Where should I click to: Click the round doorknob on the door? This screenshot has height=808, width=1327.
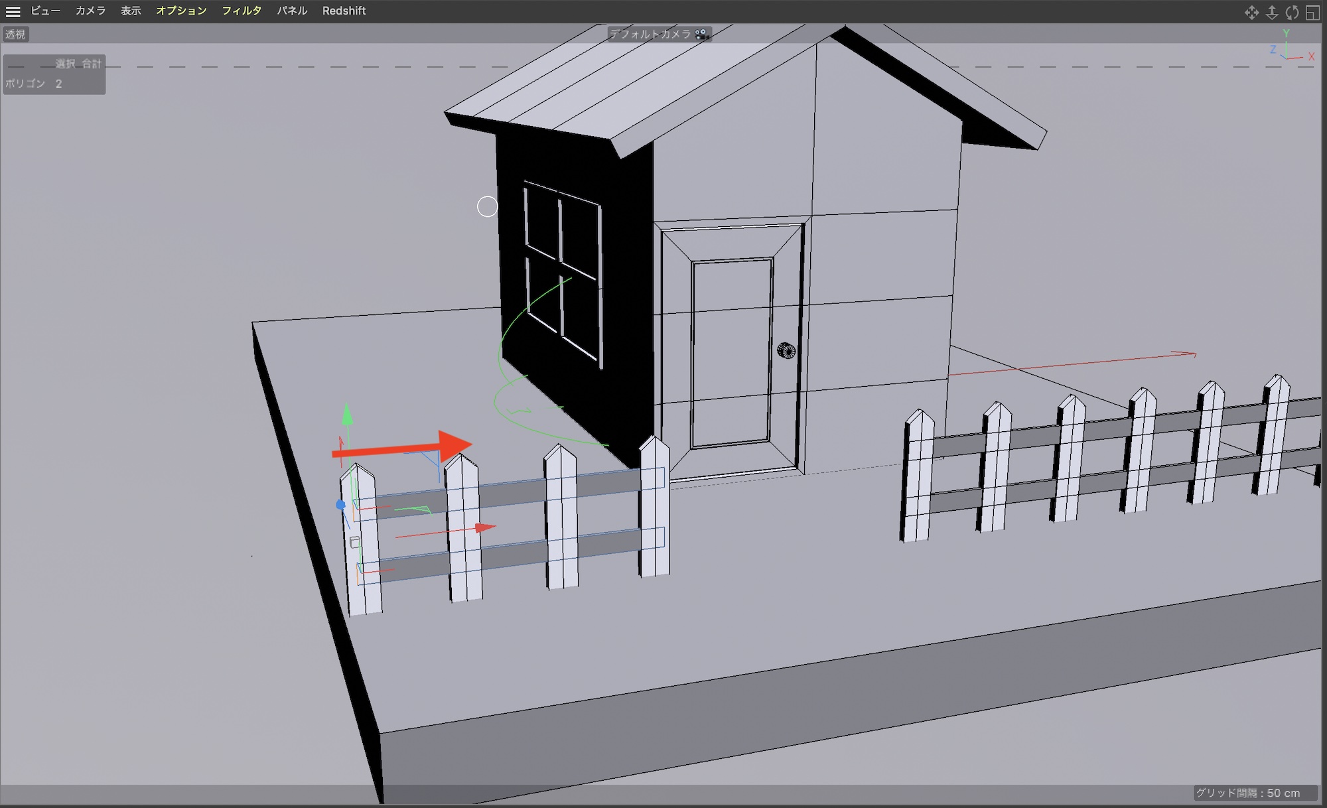click(x=786, y=350)
